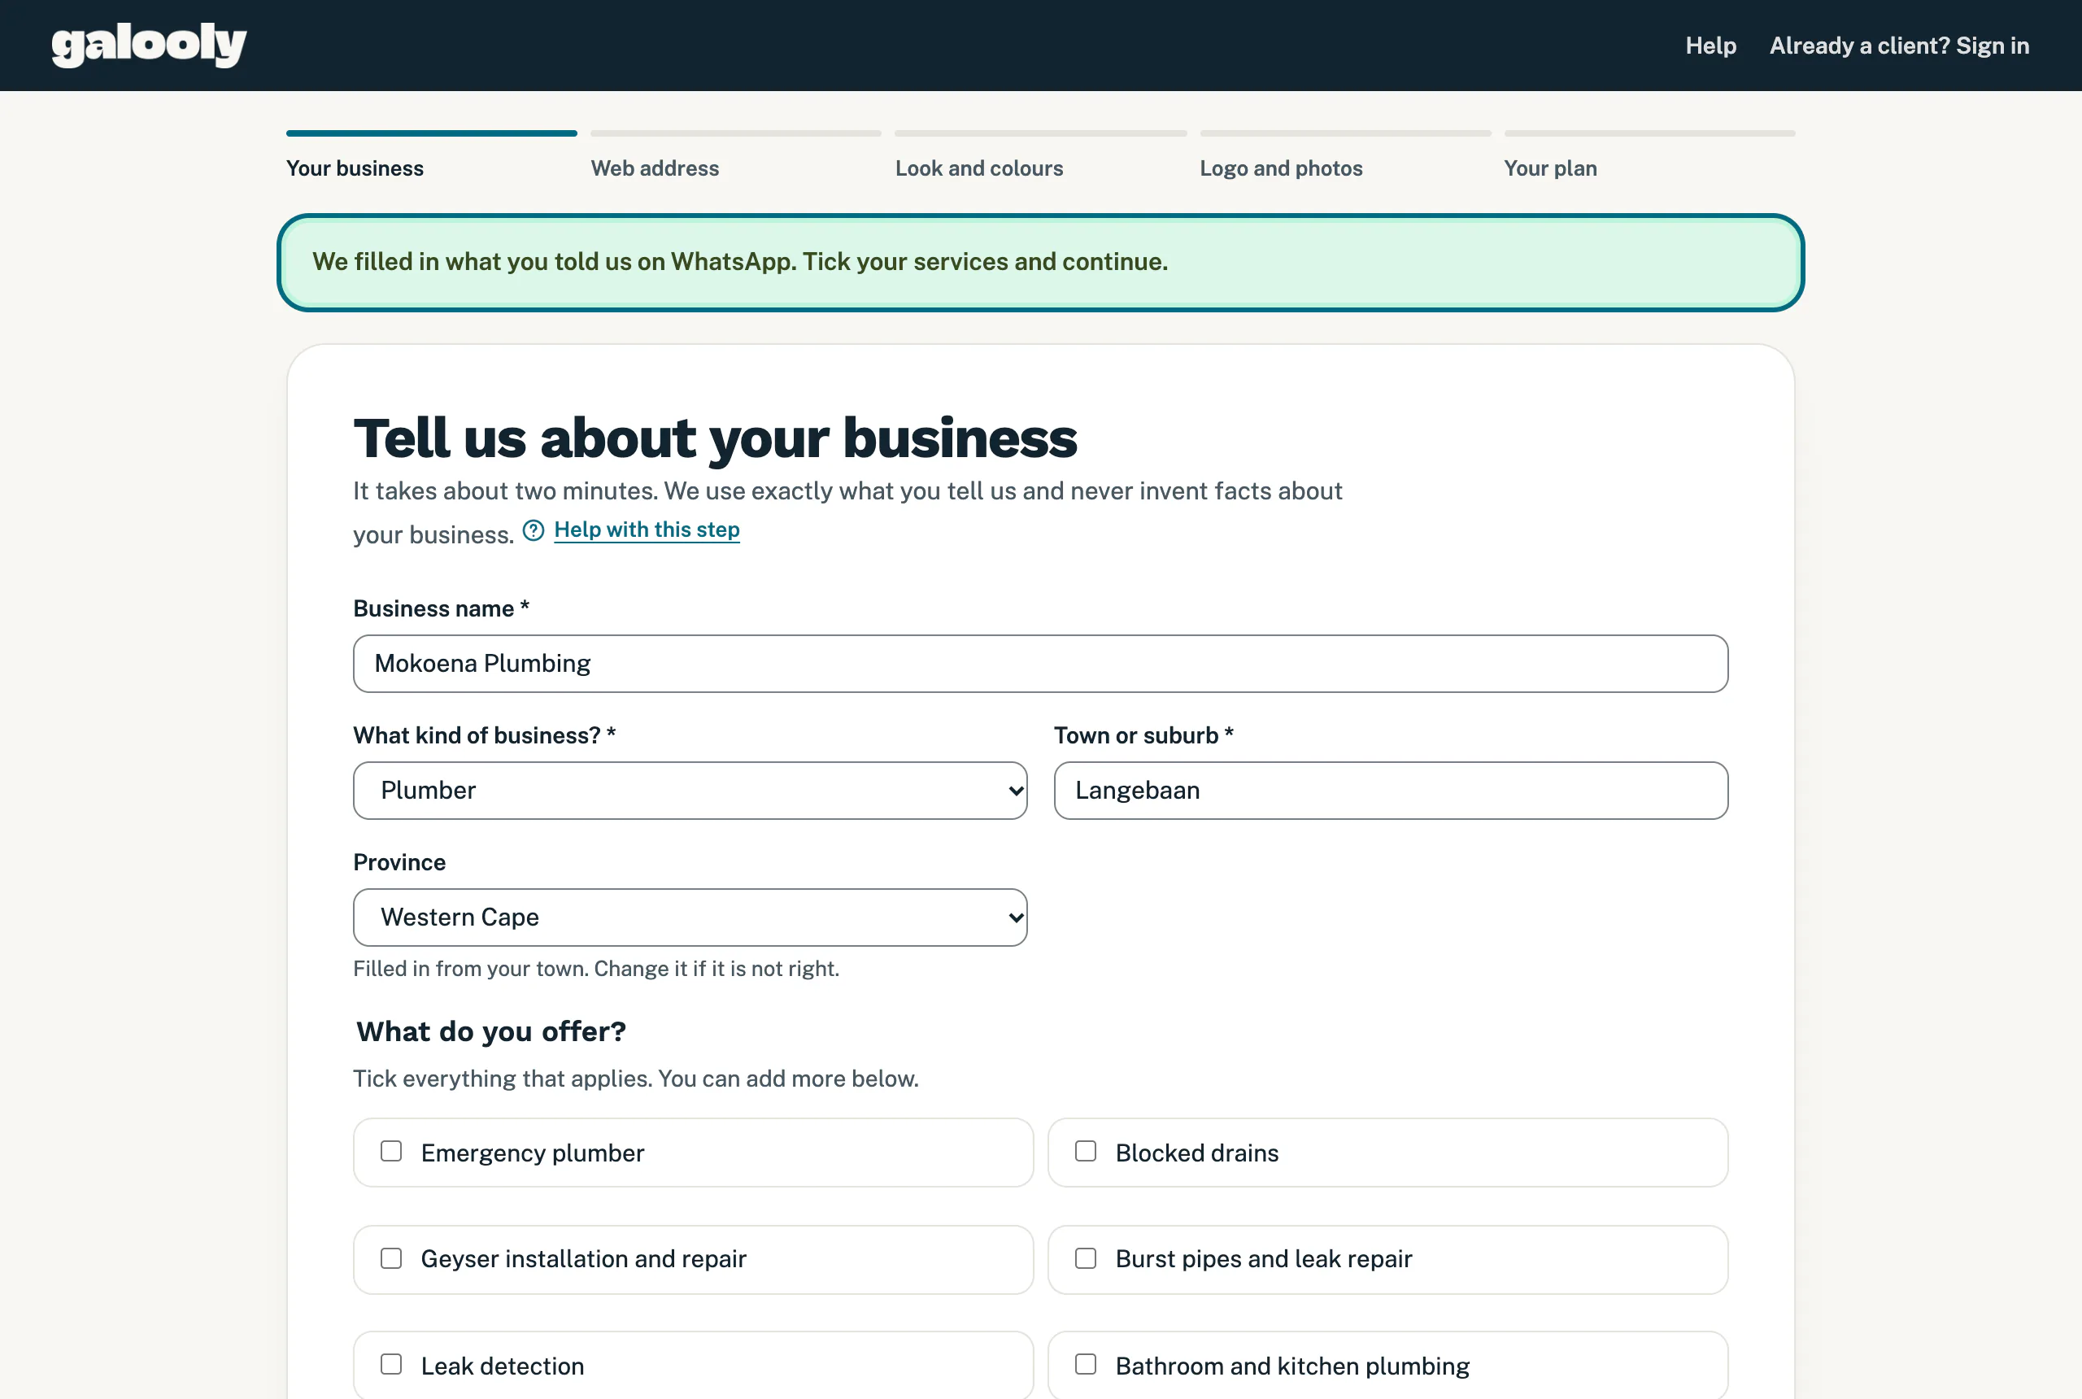The height and width of the screenshot is (1399, 2082).
Task: Go to the Web address step
Action: [x=654, y=168]
